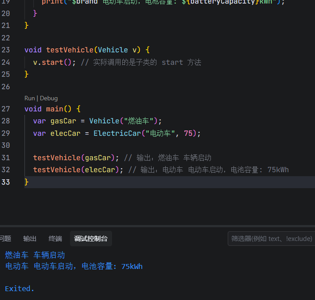Switch to the 终端 panel tab

(x=55, y=239)
